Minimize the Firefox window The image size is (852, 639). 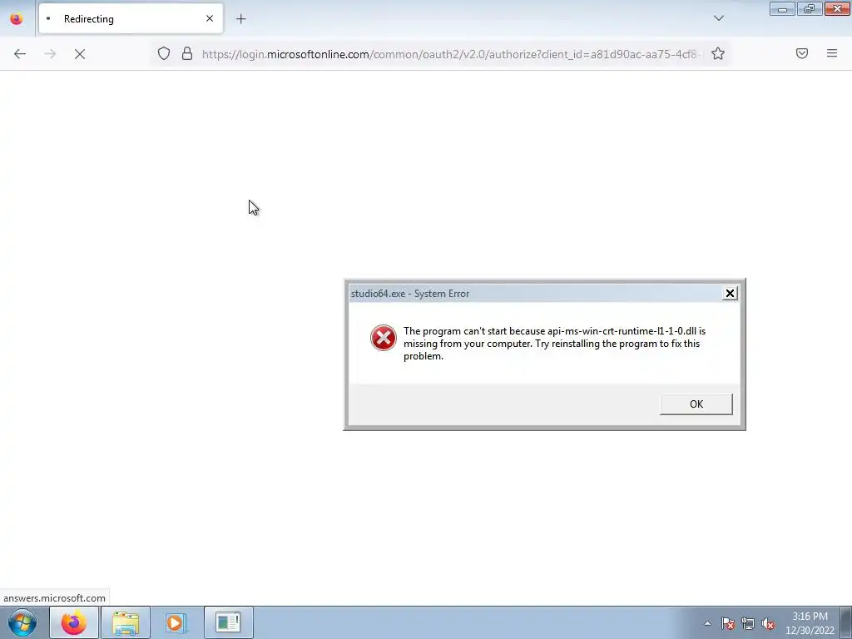[x=782, y=8]
